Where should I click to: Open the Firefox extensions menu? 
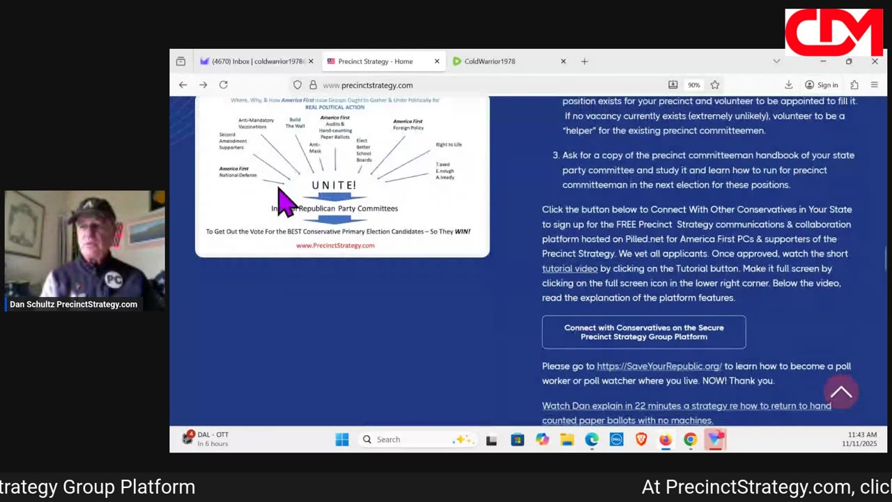click(x=854, y=85)
